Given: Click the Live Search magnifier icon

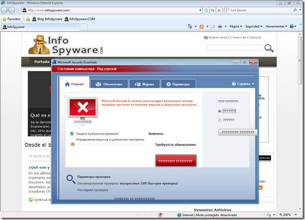Looking at the screenshot, I should 295,10.
